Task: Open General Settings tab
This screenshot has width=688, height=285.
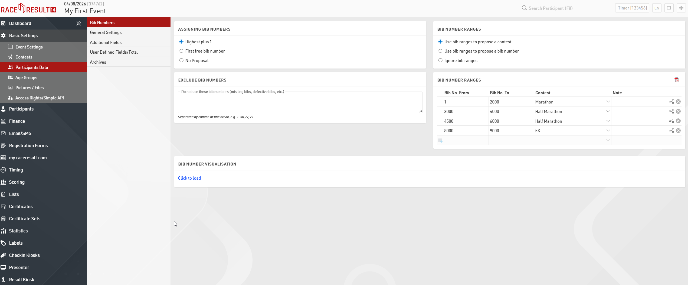Action: (x=106, y=32)
